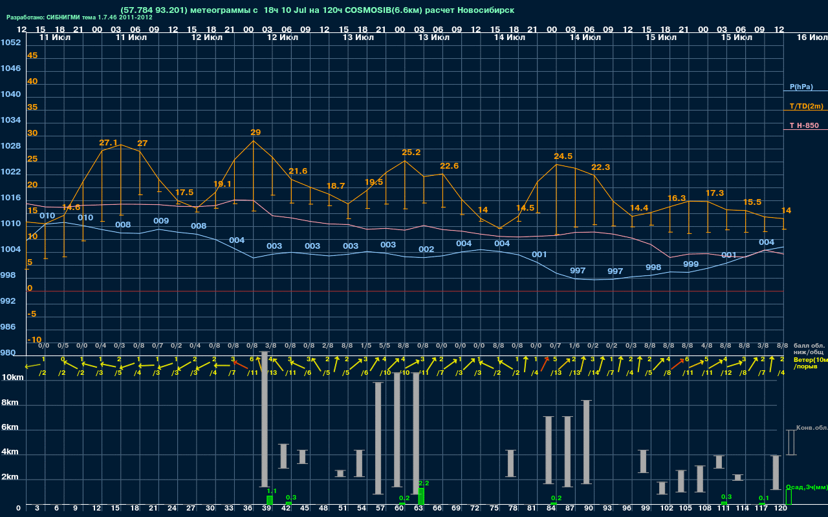
Task: Click the 22.6 temperature label
Action: (x=449, y=166)
